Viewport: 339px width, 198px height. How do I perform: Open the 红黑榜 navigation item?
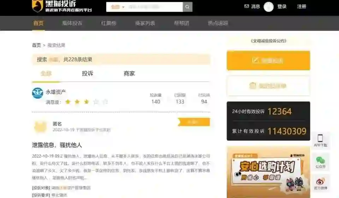108,23
